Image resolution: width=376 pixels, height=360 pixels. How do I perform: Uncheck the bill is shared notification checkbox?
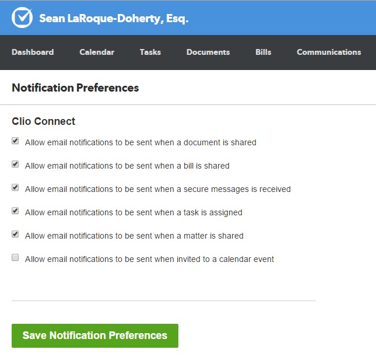coord(15,165)
